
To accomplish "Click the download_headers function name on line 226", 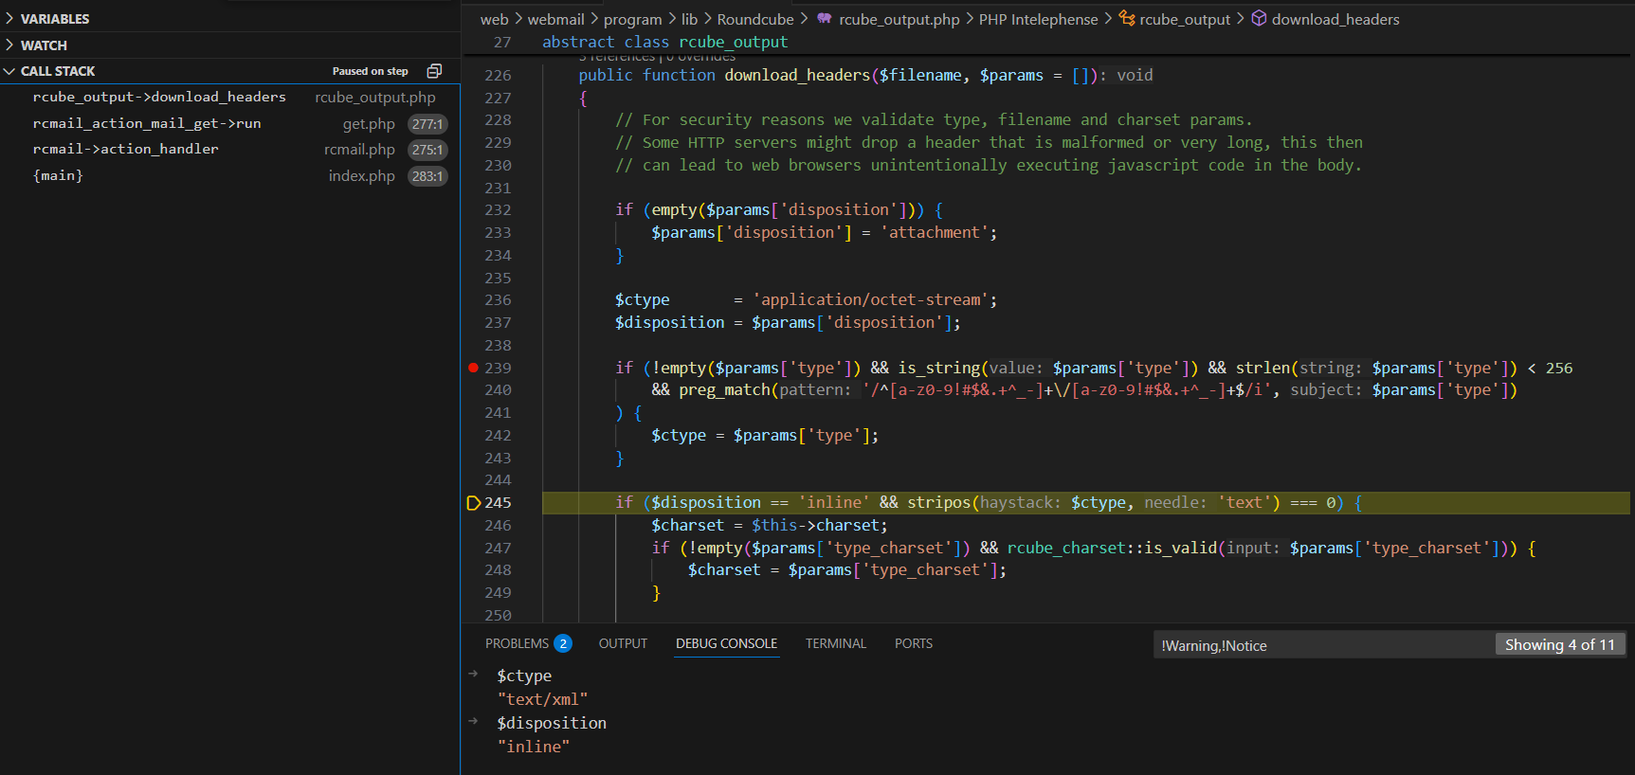I will (x=797, y=75).
